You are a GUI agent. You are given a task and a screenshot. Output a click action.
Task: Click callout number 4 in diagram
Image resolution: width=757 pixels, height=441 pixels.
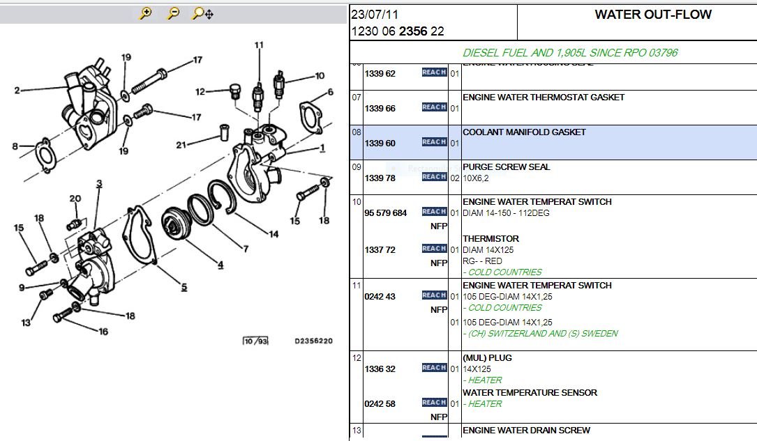[x=220, y=265]
